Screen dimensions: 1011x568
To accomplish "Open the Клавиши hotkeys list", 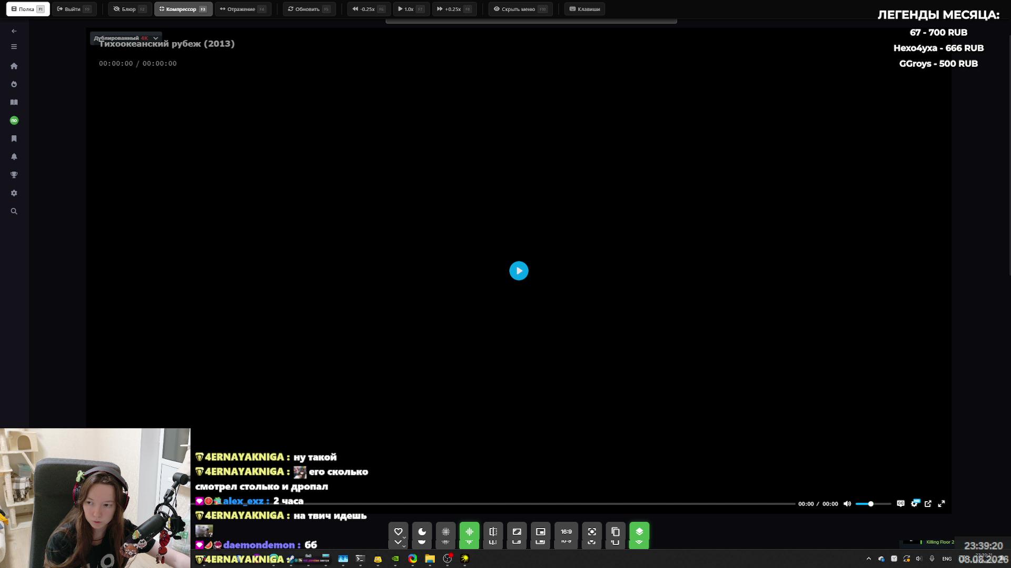I will (584, 9).
